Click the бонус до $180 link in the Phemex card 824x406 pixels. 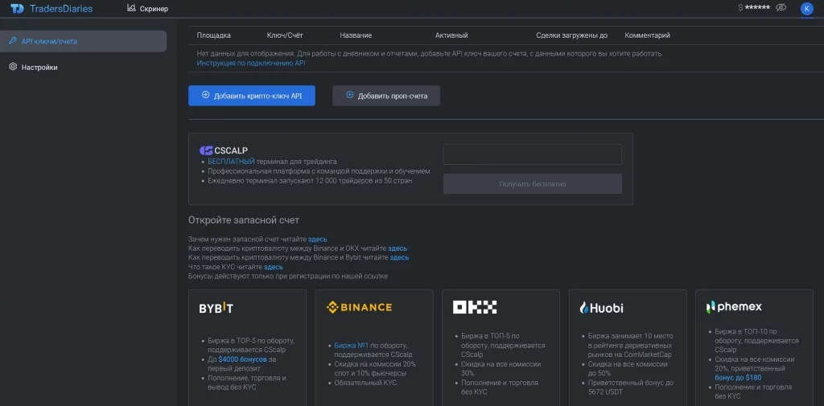[738, 378]
